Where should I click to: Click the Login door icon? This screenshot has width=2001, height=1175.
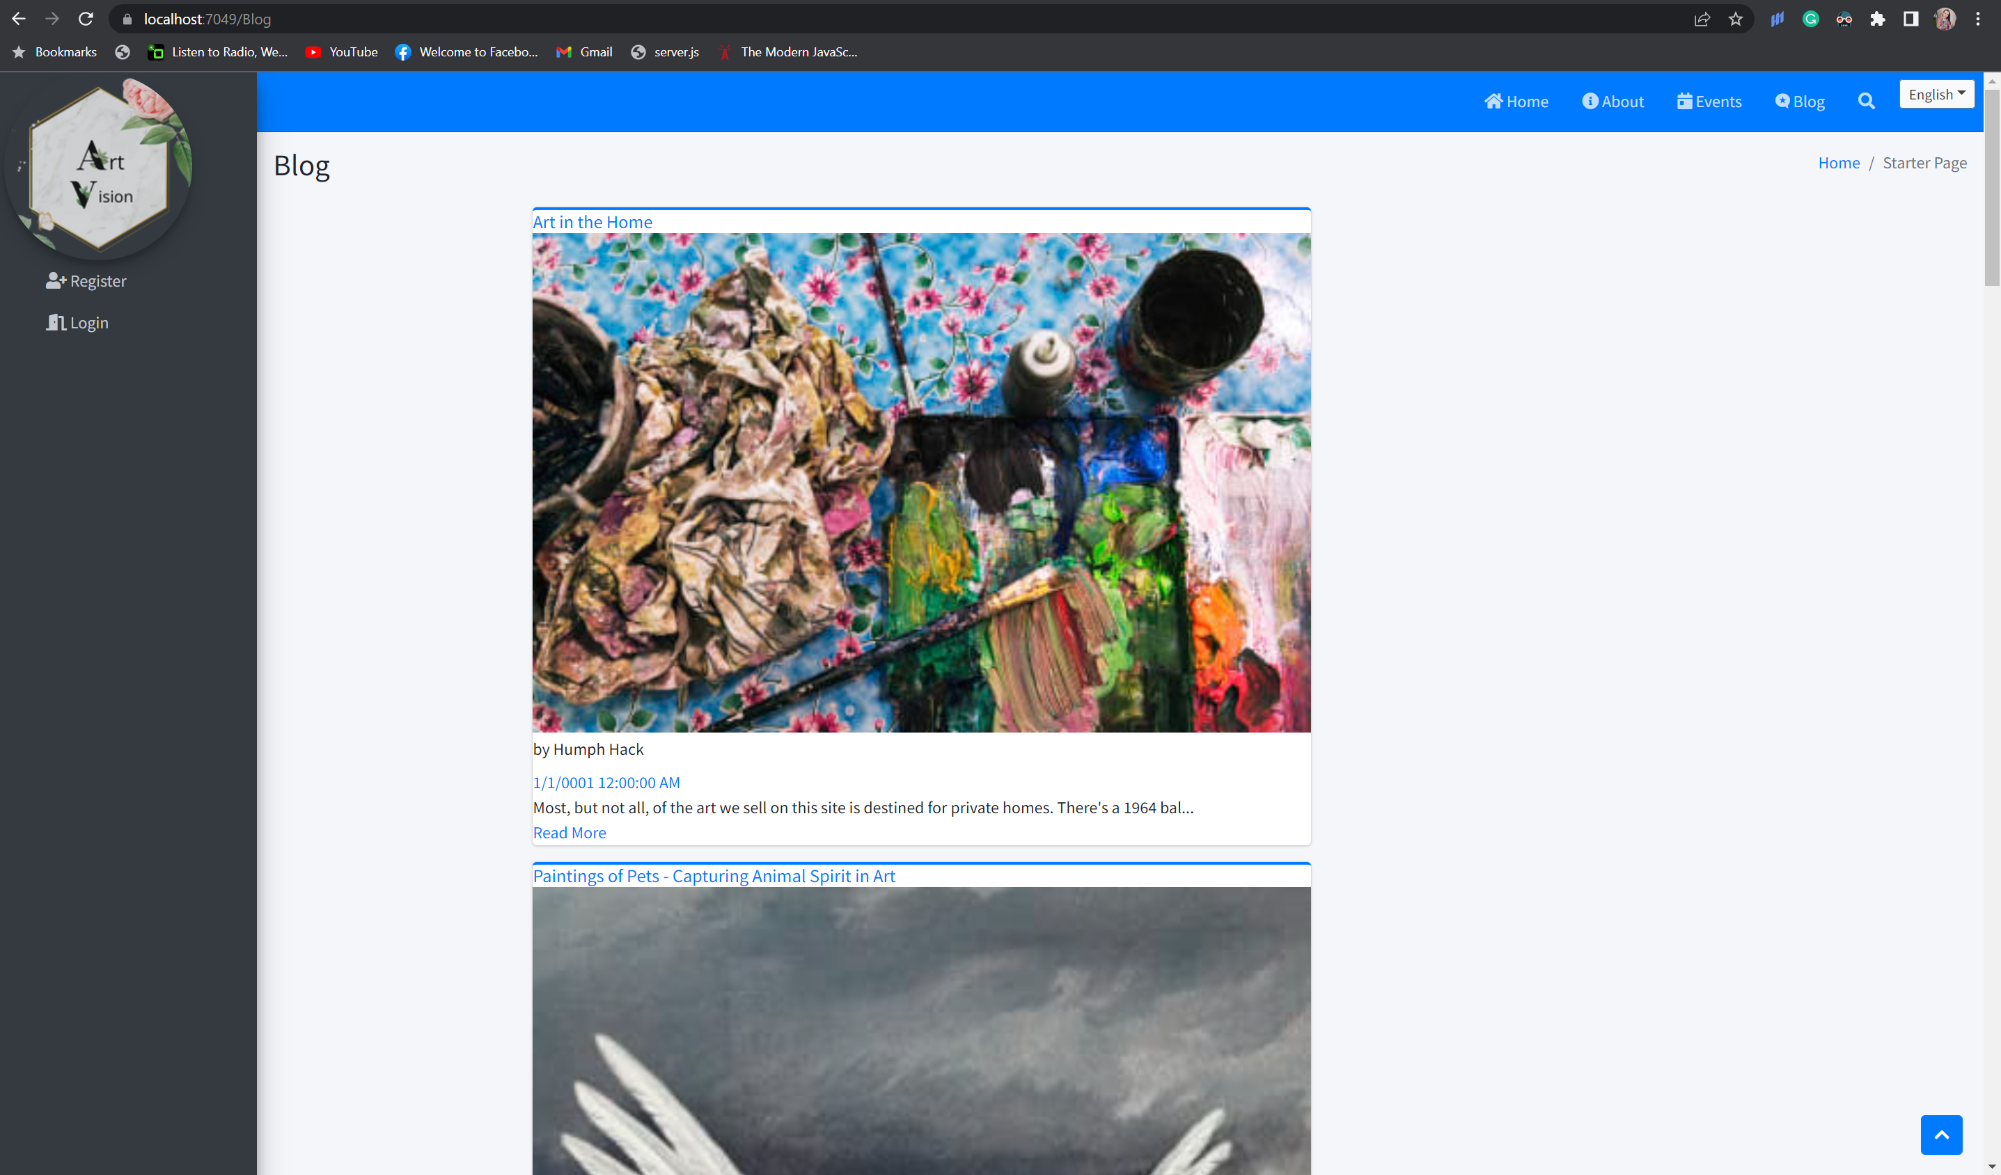pyautogui.click(x=56, y=322)
